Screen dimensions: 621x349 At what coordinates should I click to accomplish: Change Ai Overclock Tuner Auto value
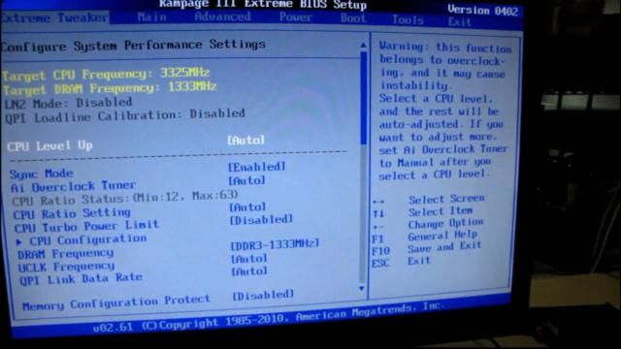pyautogui.click(x=247, y=180)
